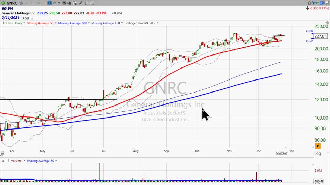
Task: Click the 12/23/2020 date marker on time axis
Action: point(282,153)
